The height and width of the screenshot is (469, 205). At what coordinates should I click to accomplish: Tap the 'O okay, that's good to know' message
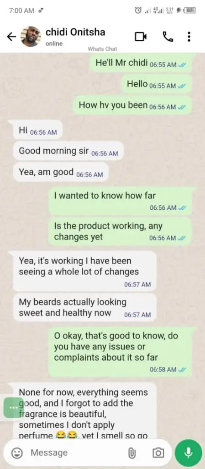120,352
